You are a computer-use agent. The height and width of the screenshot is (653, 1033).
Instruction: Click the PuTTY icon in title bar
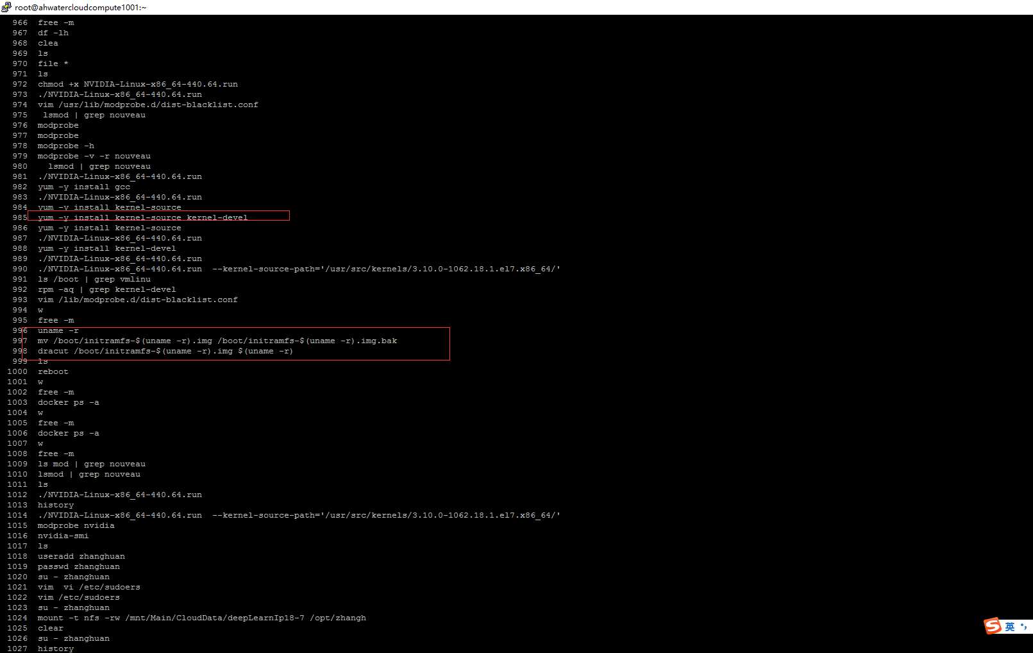click(6, 7)
